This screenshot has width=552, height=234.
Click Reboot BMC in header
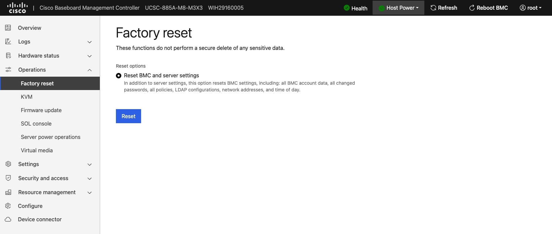489,8
